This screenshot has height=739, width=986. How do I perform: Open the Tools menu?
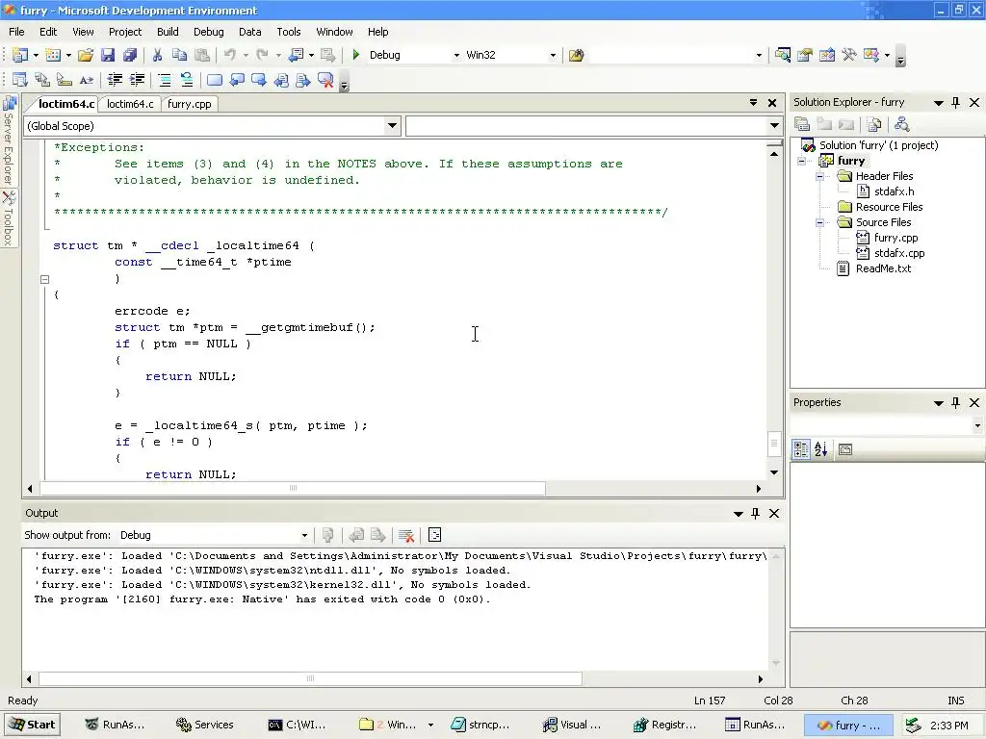coord(289,32)
